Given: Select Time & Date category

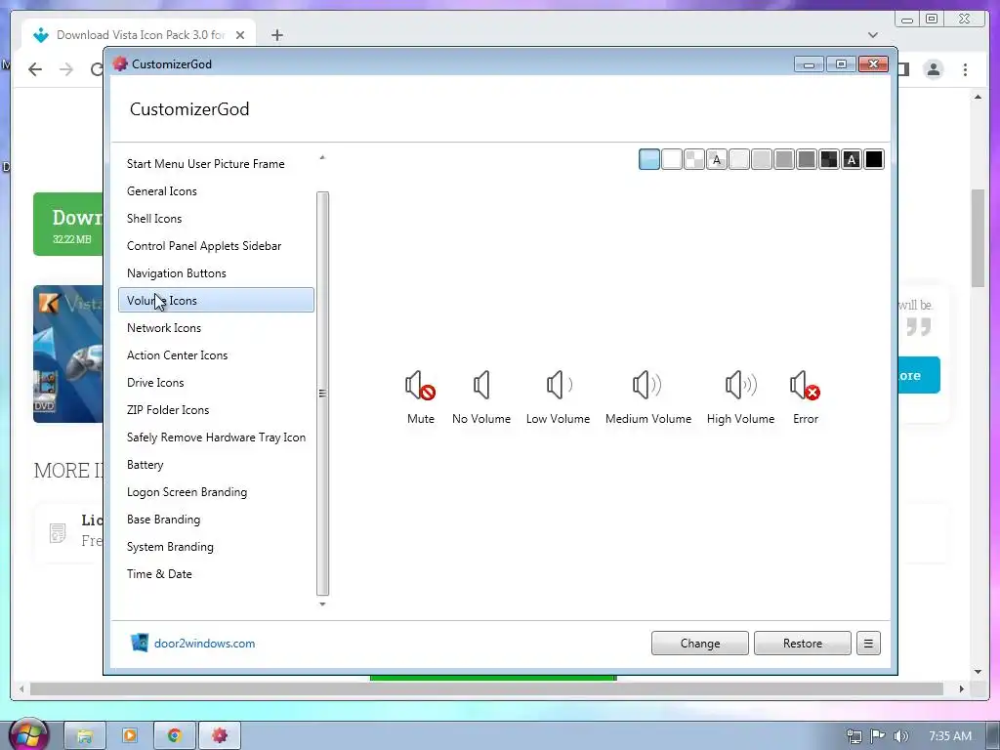Looking at the screenshot, I should tap(216, 574).
